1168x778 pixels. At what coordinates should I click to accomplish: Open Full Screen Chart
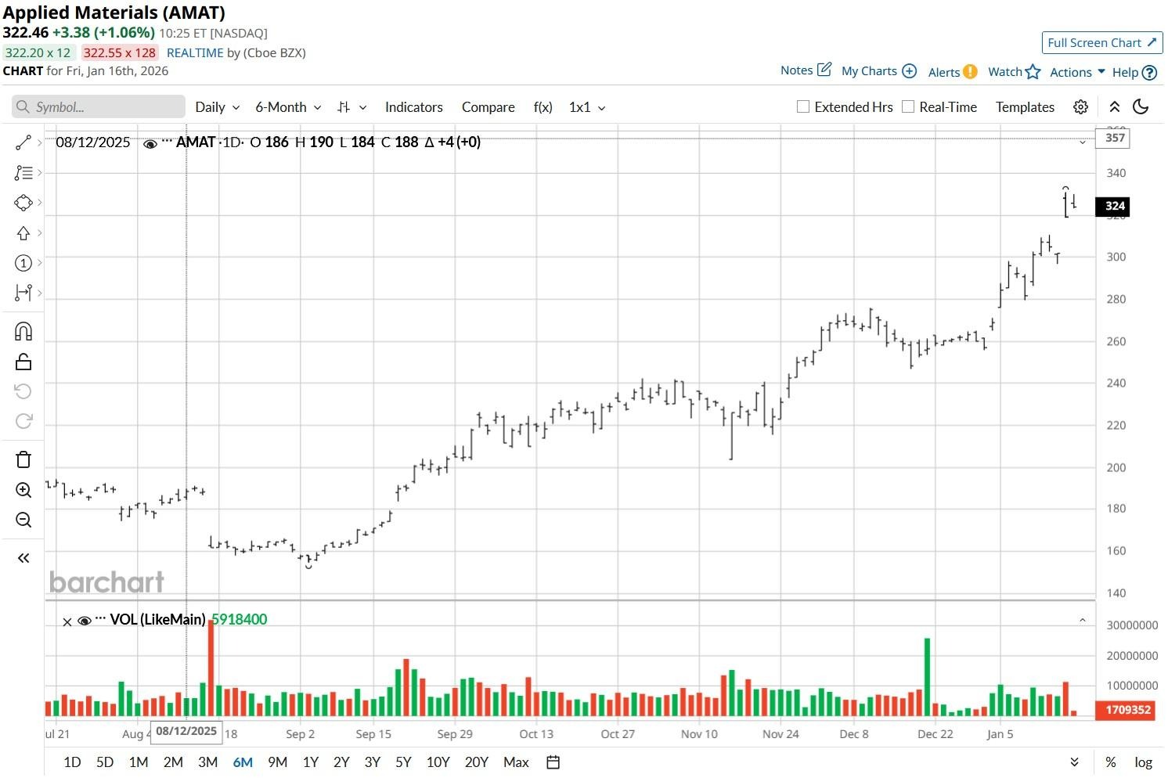pos(1101,43)
